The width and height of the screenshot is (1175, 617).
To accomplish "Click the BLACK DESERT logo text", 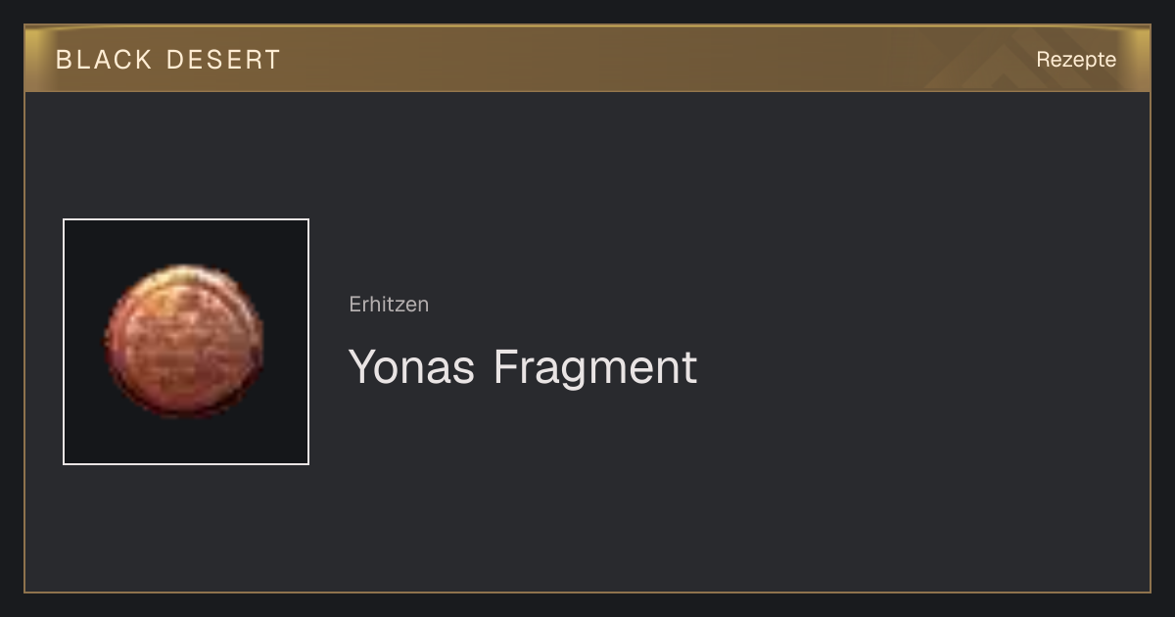I will [168, 60].
